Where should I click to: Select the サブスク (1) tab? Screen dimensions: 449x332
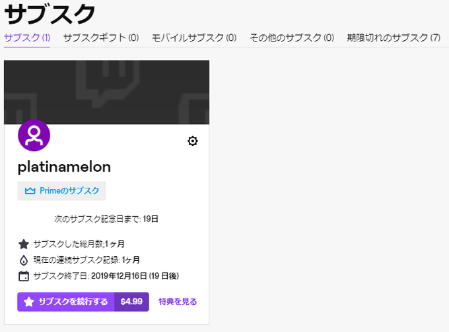tap(27, 38)
